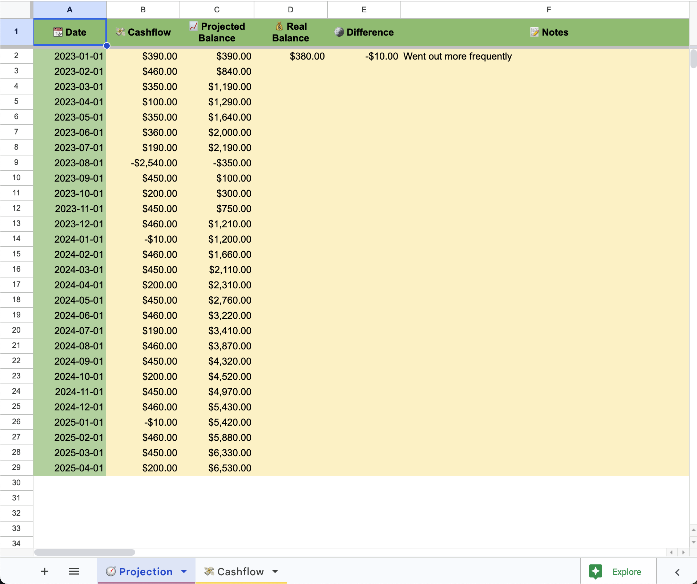Click the calendar icon in Date header
Image resolution: width=697 pixels, height=584 pixels.
click(58, 32)
